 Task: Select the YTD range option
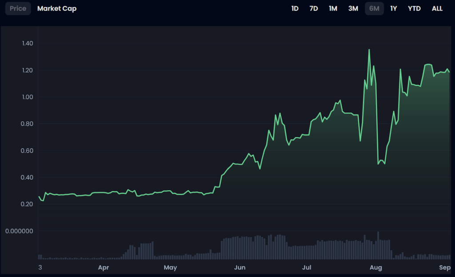tap(414, 8)
